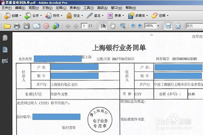Click the text 购标准原件书款

(133, 119)
